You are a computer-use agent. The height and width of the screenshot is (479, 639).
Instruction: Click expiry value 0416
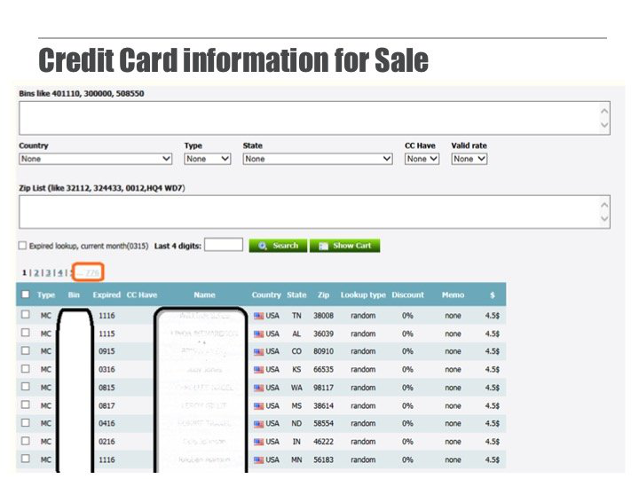pos(106,424)
